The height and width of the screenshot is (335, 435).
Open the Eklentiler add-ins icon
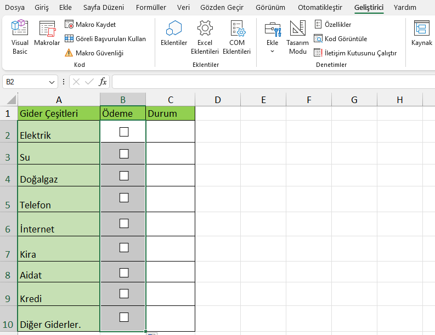click(x=174, y=35)
